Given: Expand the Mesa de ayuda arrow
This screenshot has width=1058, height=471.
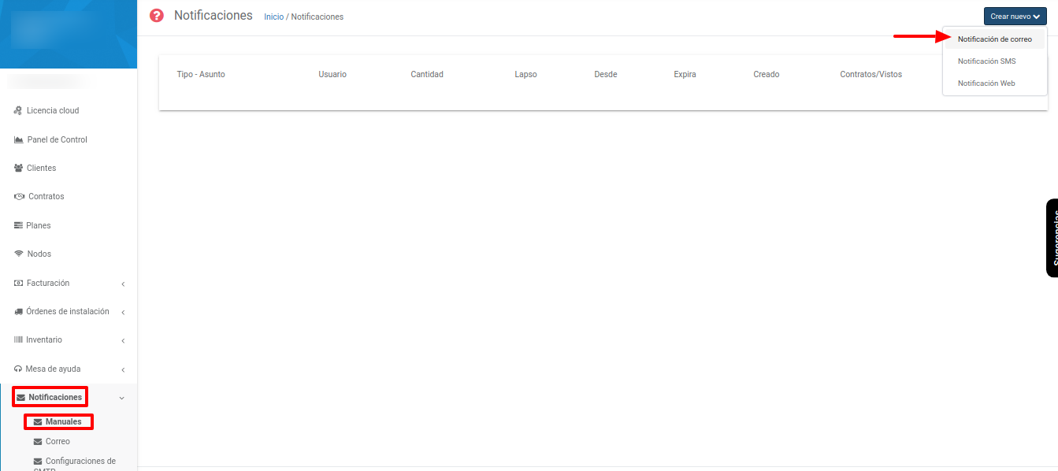Looking at the screenshot, I should [123, 369].
